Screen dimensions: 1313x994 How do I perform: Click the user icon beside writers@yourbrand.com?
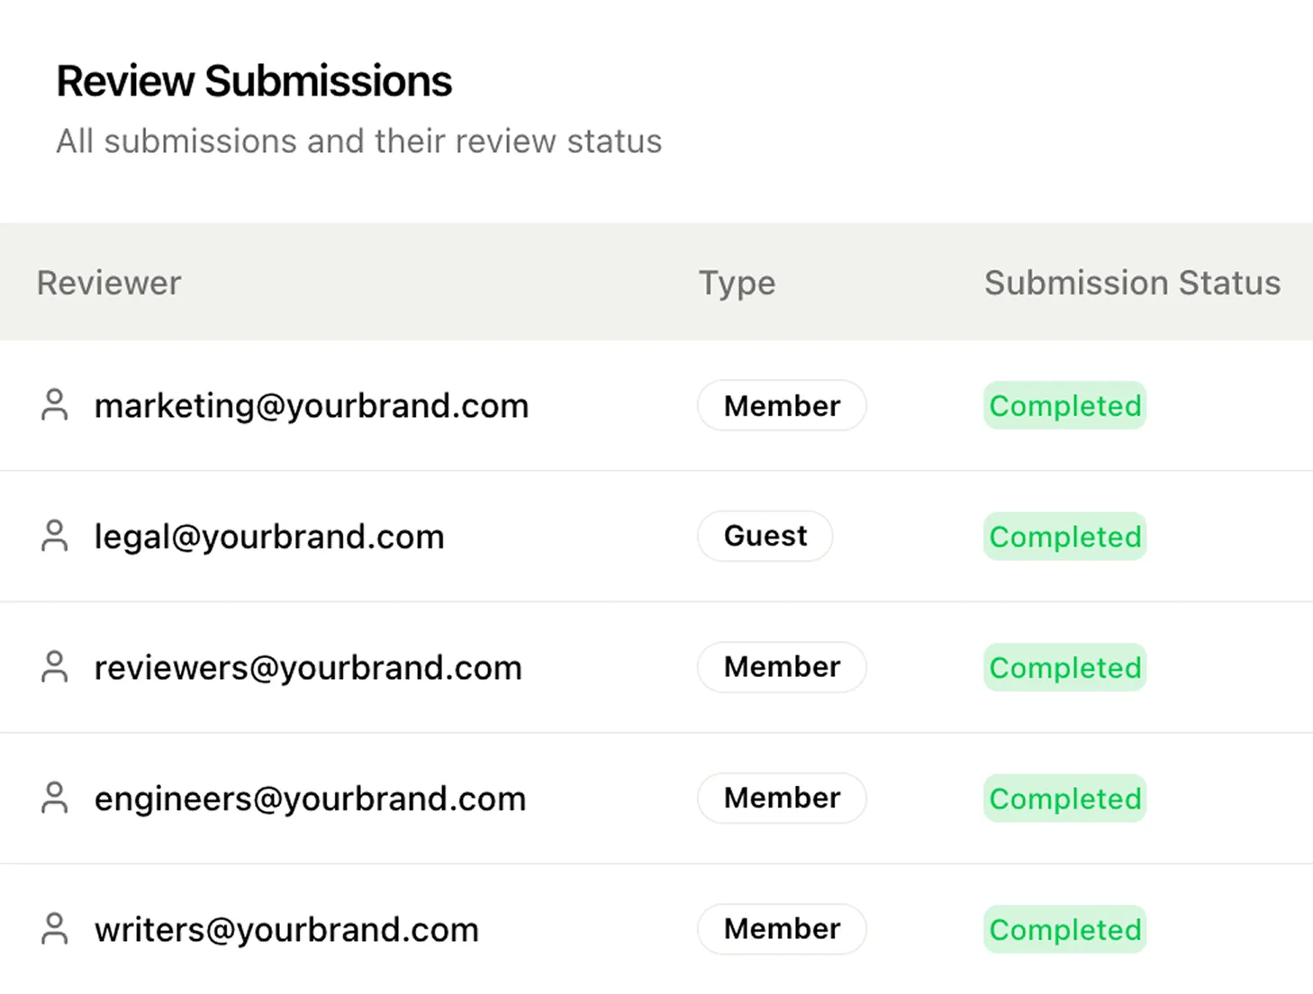click(55, 929)
